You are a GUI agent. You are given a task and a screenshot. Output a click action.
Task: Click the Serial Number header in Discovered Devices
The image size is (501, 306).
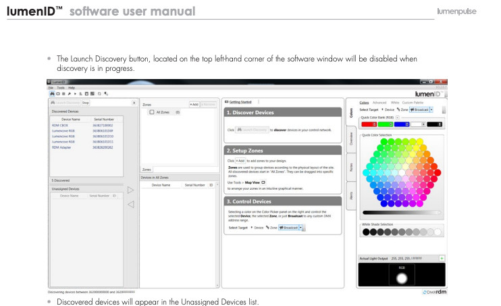click(104, 120)
